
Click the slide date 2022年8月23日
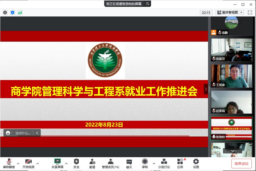[x=104, y=125]
